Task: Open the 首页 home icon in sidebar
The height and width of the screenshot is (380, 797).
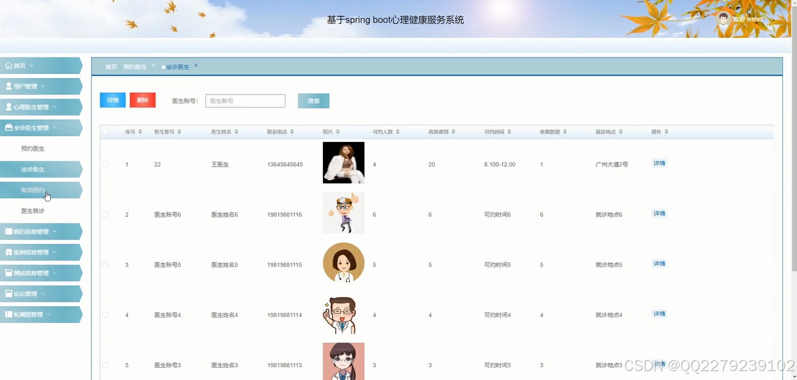Action: 8,65
